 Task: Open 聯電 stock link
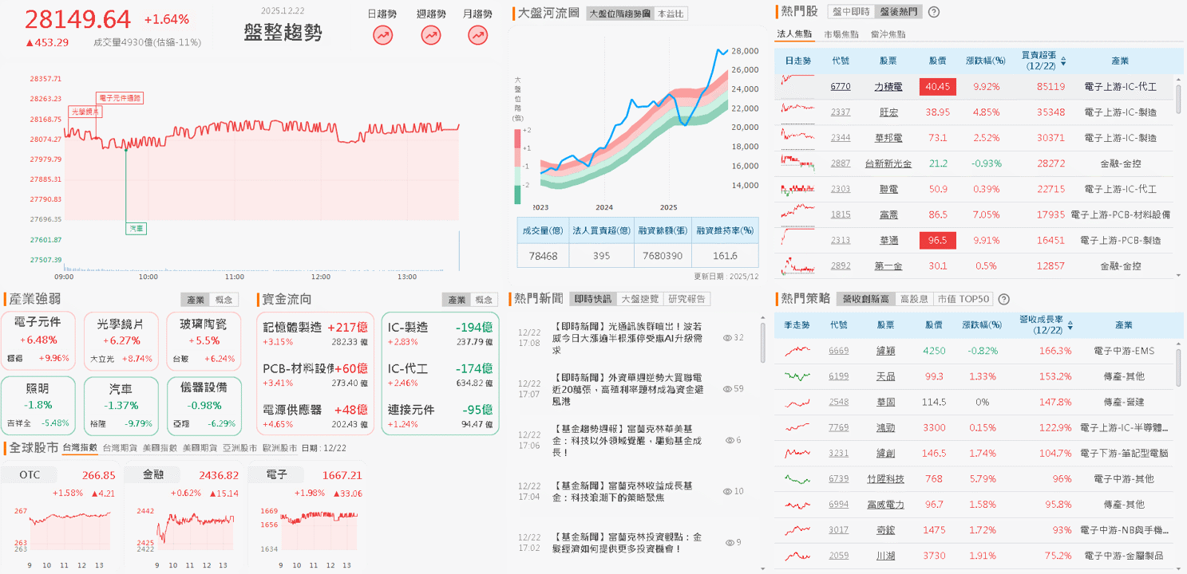click(888, 188)
